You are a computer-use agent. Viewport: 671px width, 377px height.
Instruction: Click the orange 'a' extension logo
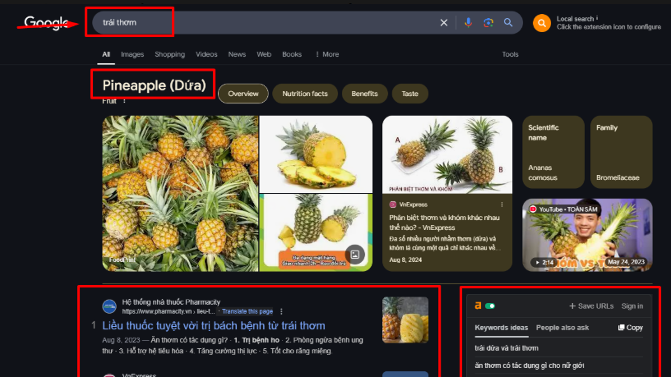click(x=478, y=306)
